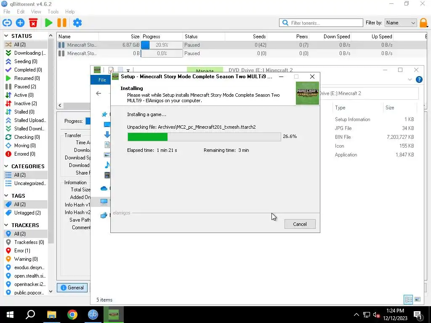Click the 0.0% torrent progress bar
The image size is (431, 323).
(162, 53)
